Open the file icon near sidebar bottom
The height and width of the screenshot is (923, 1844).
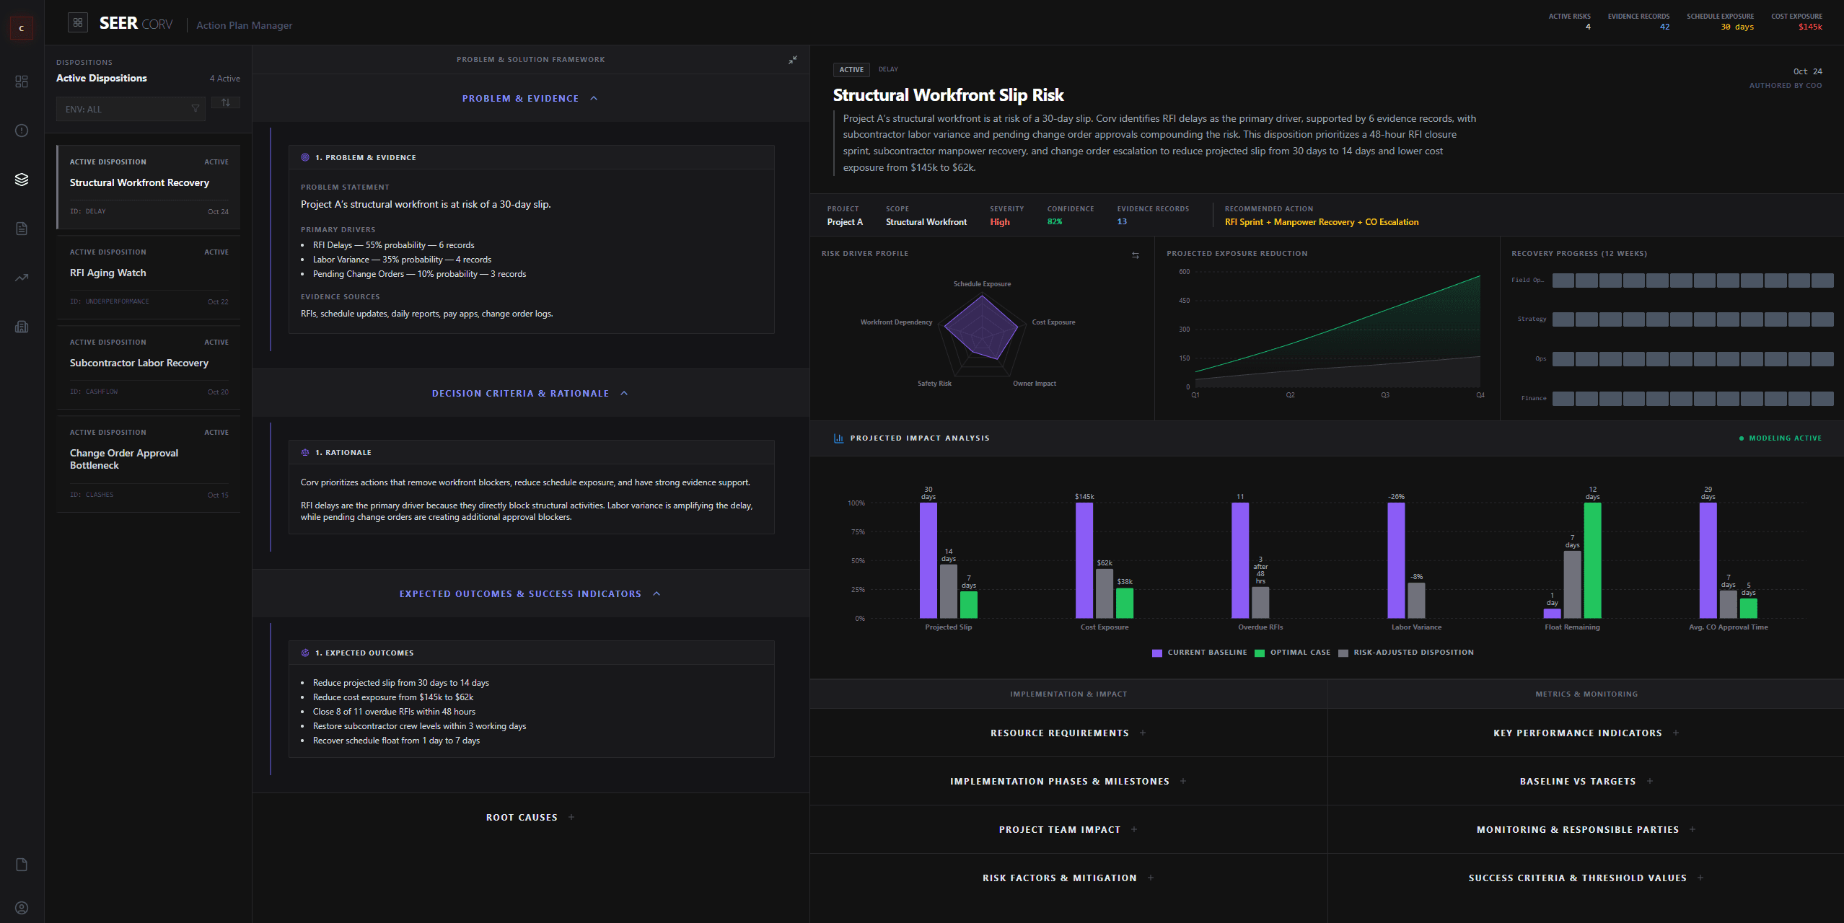coord(22,865)
